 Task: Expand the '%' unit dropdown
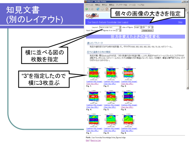click(x=151, y=27)
